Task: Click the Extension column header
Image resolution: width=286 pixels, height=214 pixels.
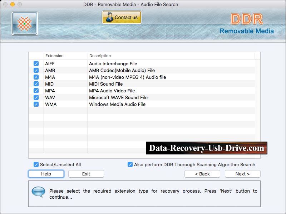Action: pyautogui.click(x=54, y=56)
